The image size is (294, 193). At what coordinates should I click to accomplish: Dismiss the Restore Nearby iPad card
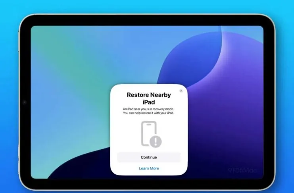(181, 91)
